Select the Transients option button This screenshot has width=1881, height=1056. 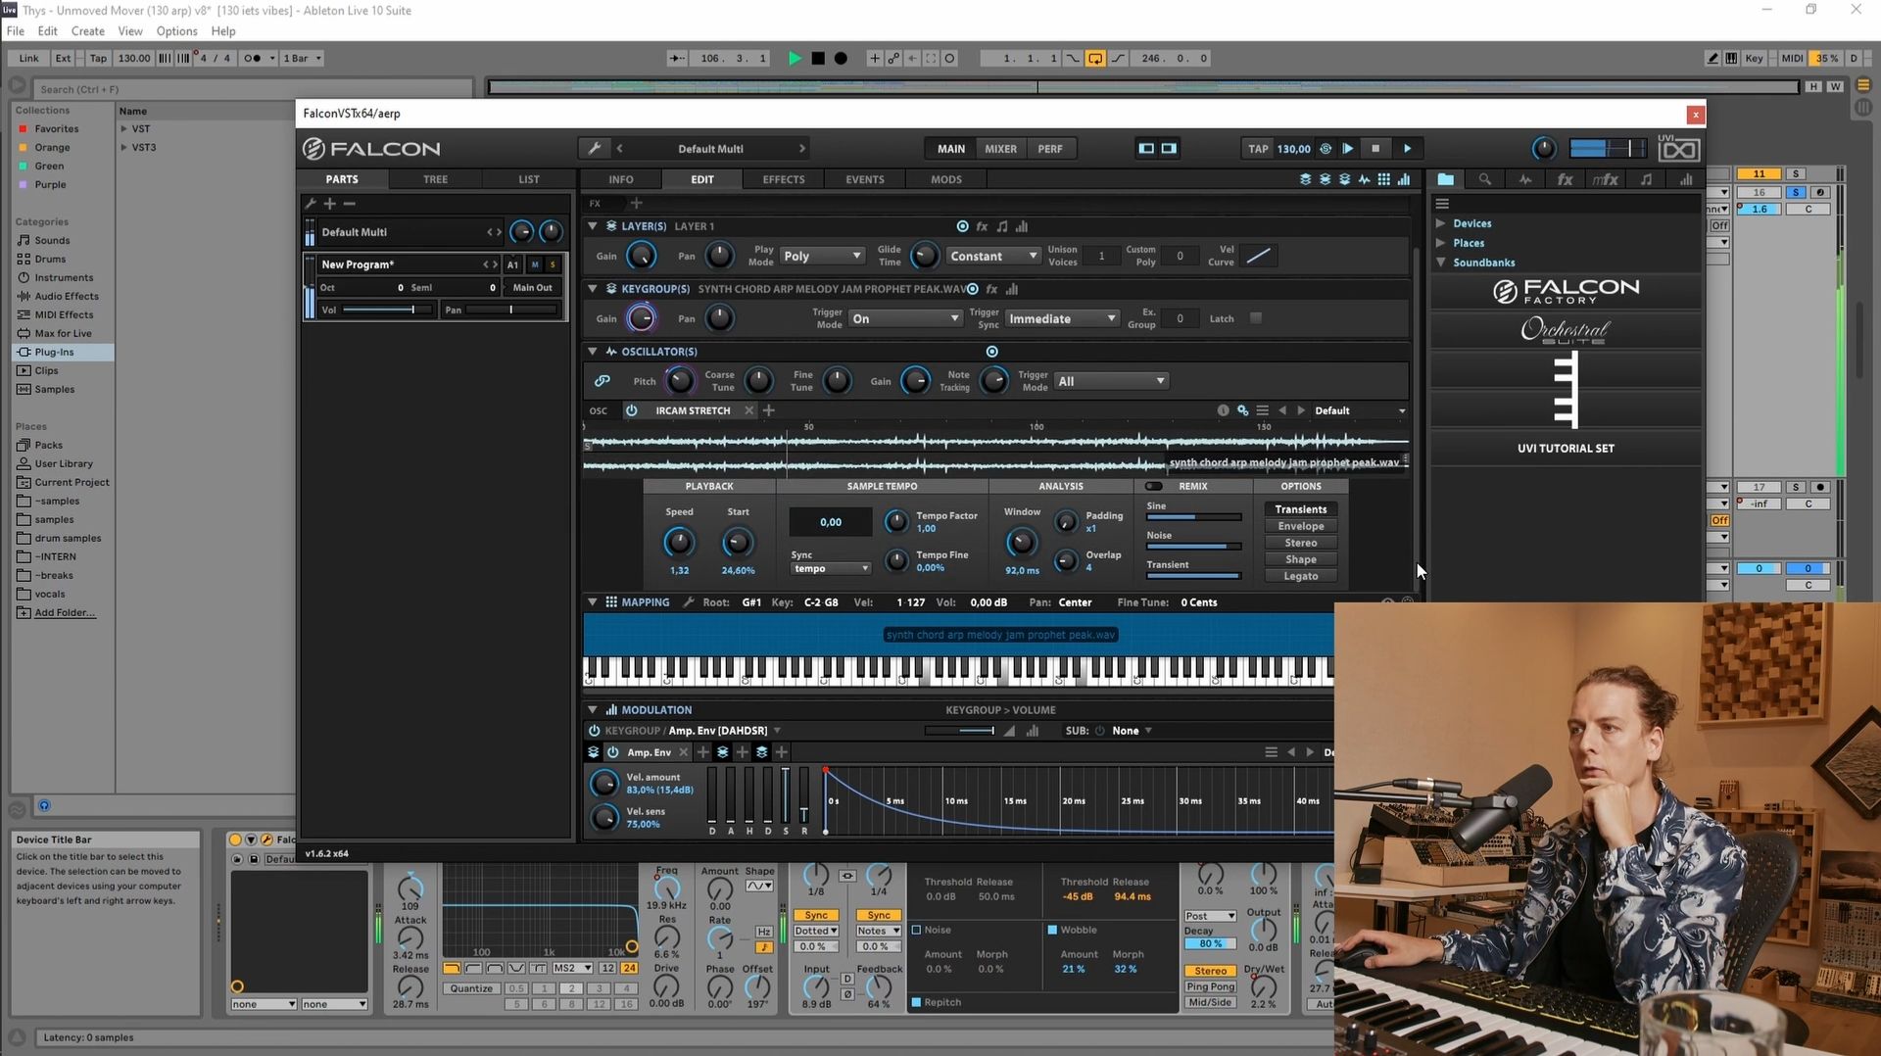tap(1300, 509)
